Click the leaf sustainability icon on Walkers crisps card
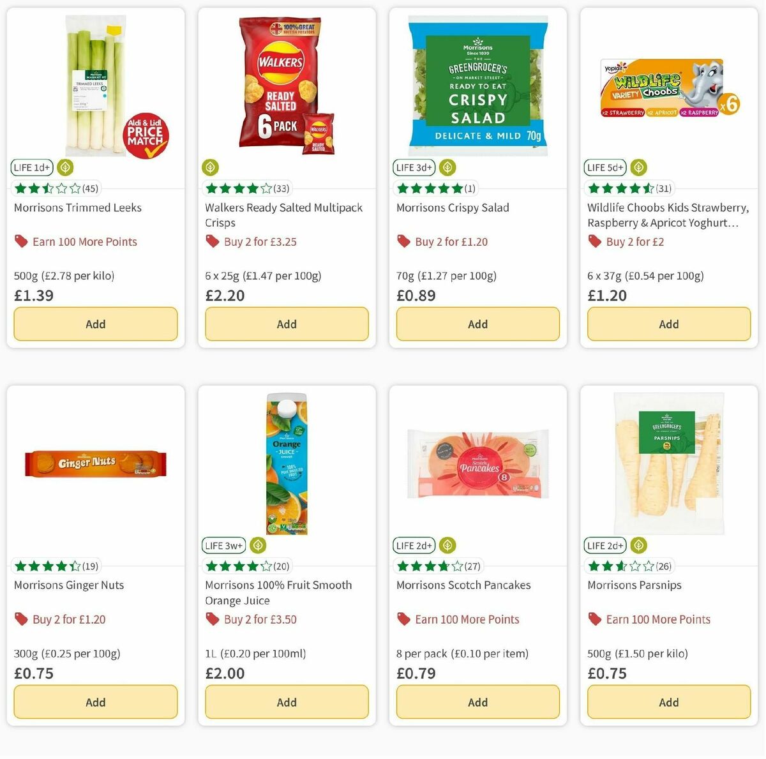The image size is (766, 759). pyautogui.click(x=211, y=167)
